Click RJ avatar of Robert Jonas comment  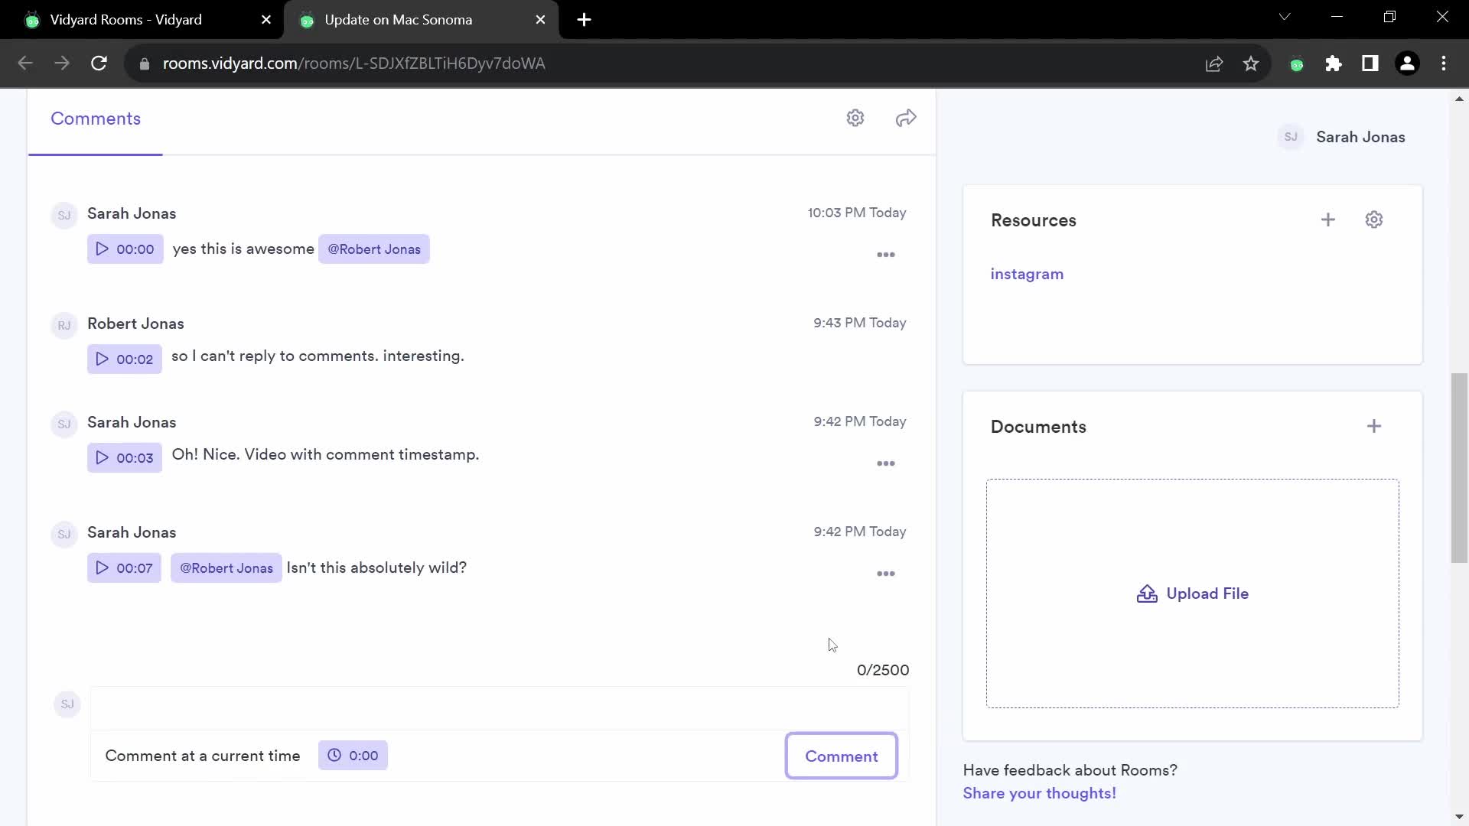tap(64, 325)
